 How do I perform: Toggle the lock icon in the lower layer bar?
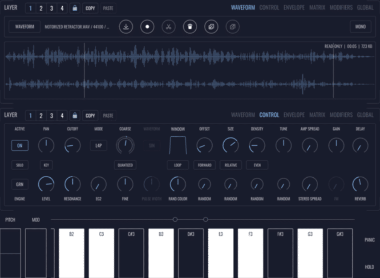(x=75, y=115)
